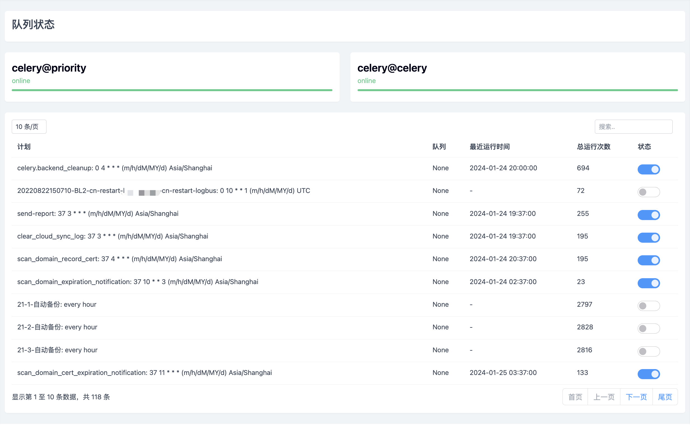Enable the 21-1-自动备份 hourly schedule
This screenshot has height=425, width=690.
(648, 306)
